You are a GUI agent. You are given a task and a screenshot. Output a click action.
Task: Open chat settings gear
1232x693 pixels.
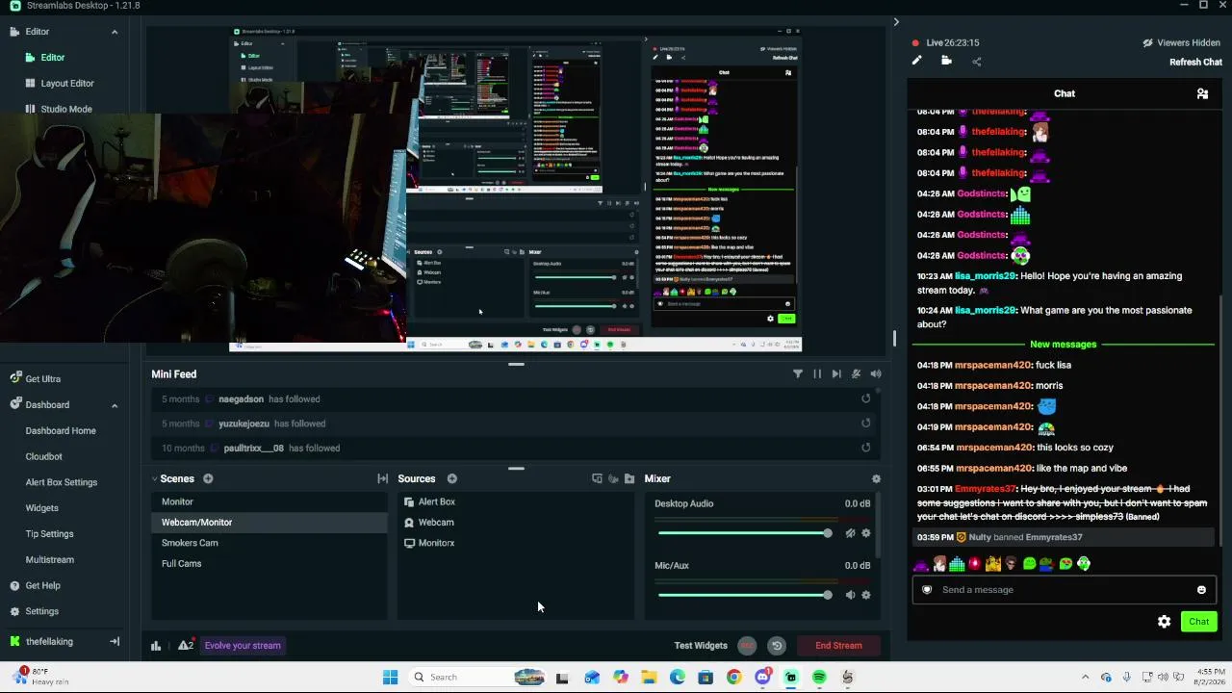point(1164,622)
